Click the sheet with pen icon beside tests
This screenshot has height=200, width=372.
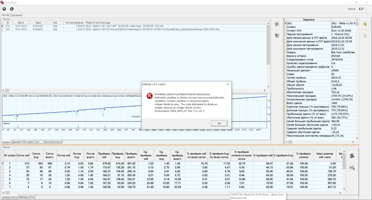[277, 35]
